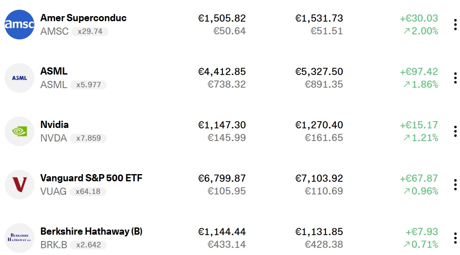Click the AMSC company logo icon
The image size is (460, 255).
click(19, 25)
